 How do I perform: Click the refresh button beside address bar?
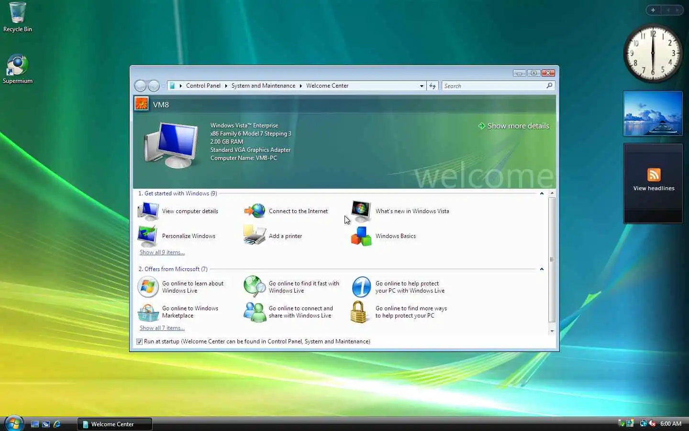click(x=433, y=86)
